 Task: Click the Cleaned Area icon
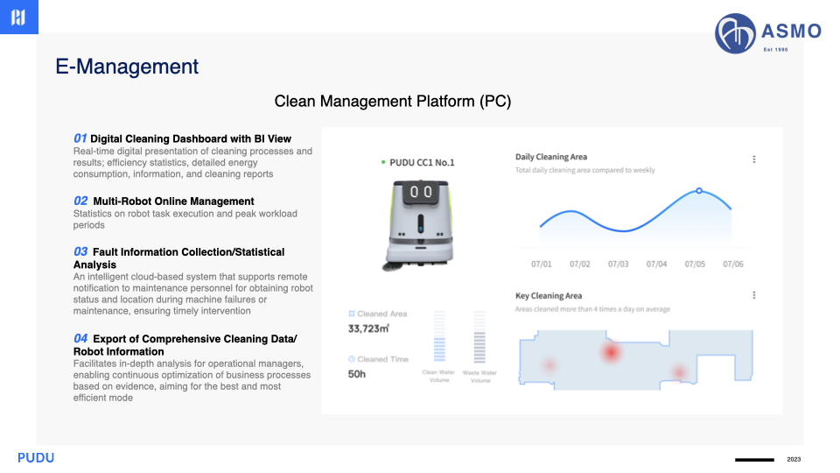point(352,314)
